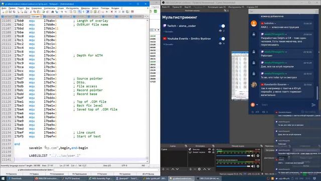Image resolution: width=321 pixels, height=181 pixels.
Task: Move the scene down with arrow icon
Action: [177, 169]
